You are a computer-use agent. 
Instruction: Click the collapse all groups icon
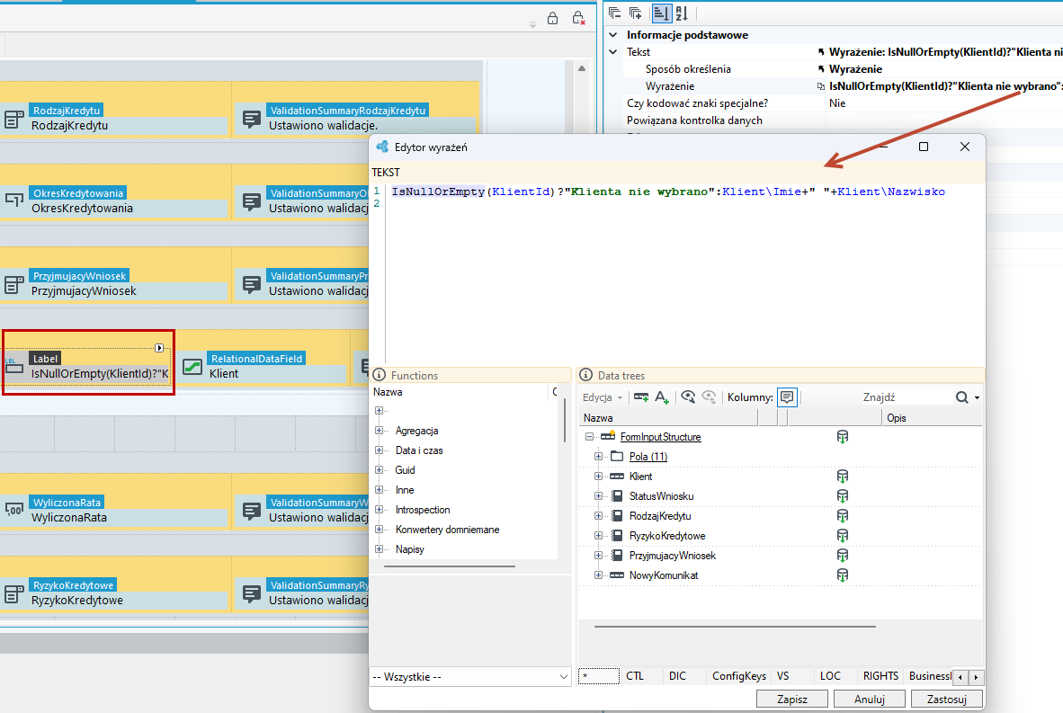[x=615, y=13]
